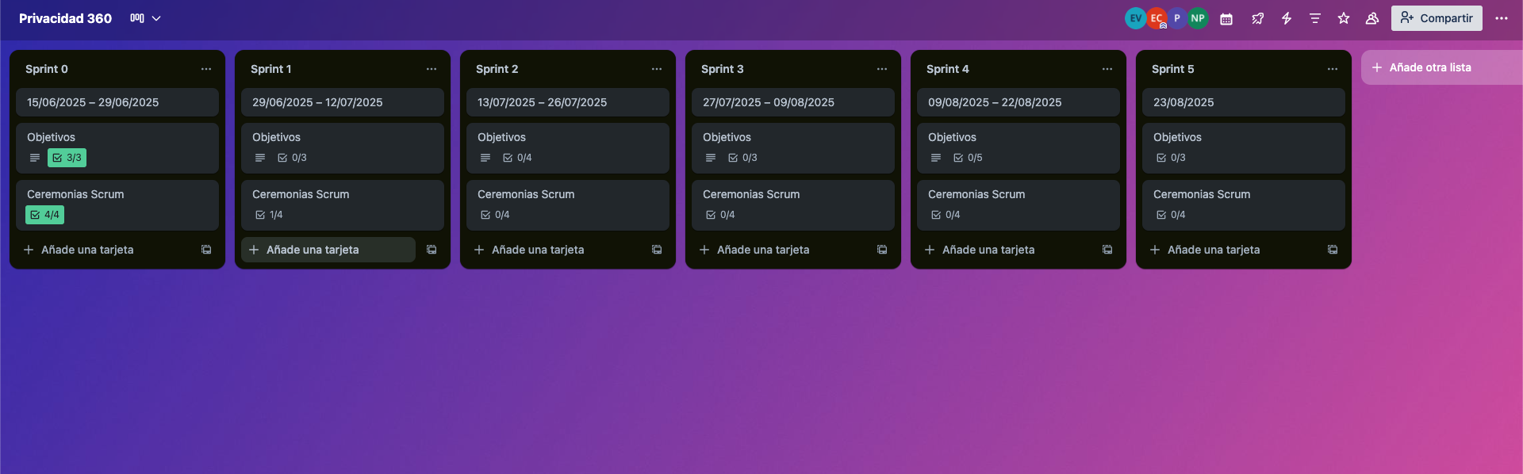Open Sprint 2 list actions menu
Viewport: 1523px width, 474px height.
tap(657, 69)
